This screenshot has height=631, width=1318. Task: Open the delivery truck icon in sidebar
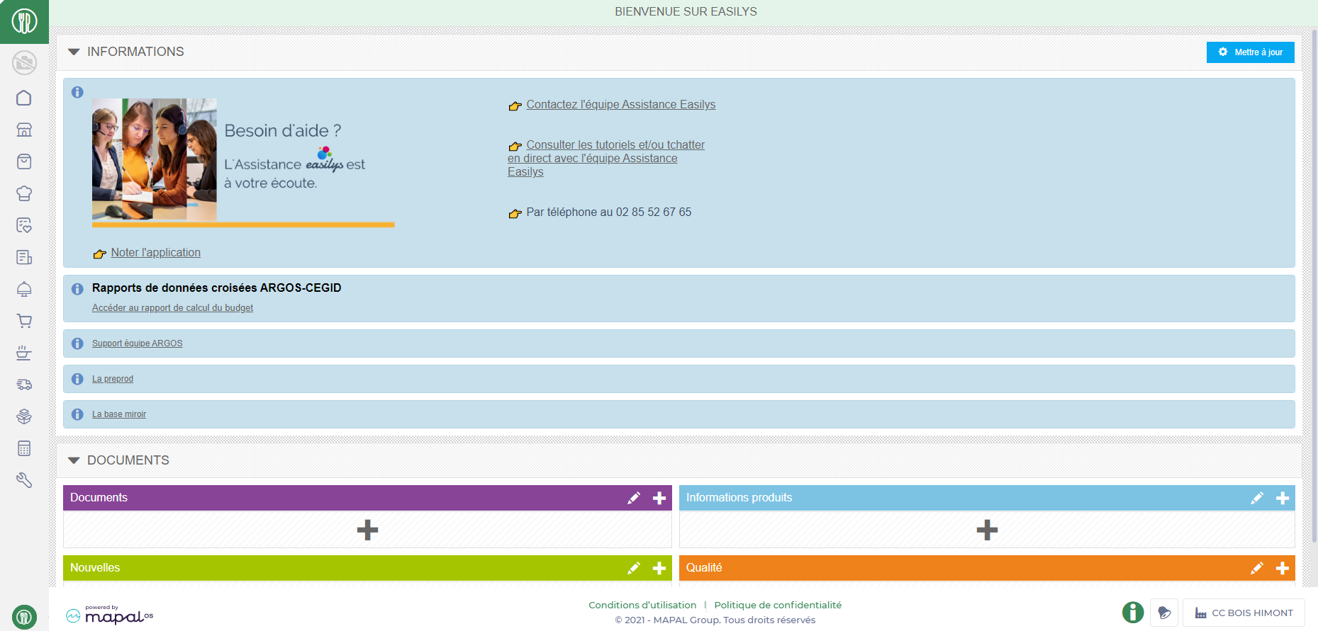coord(24,385)
